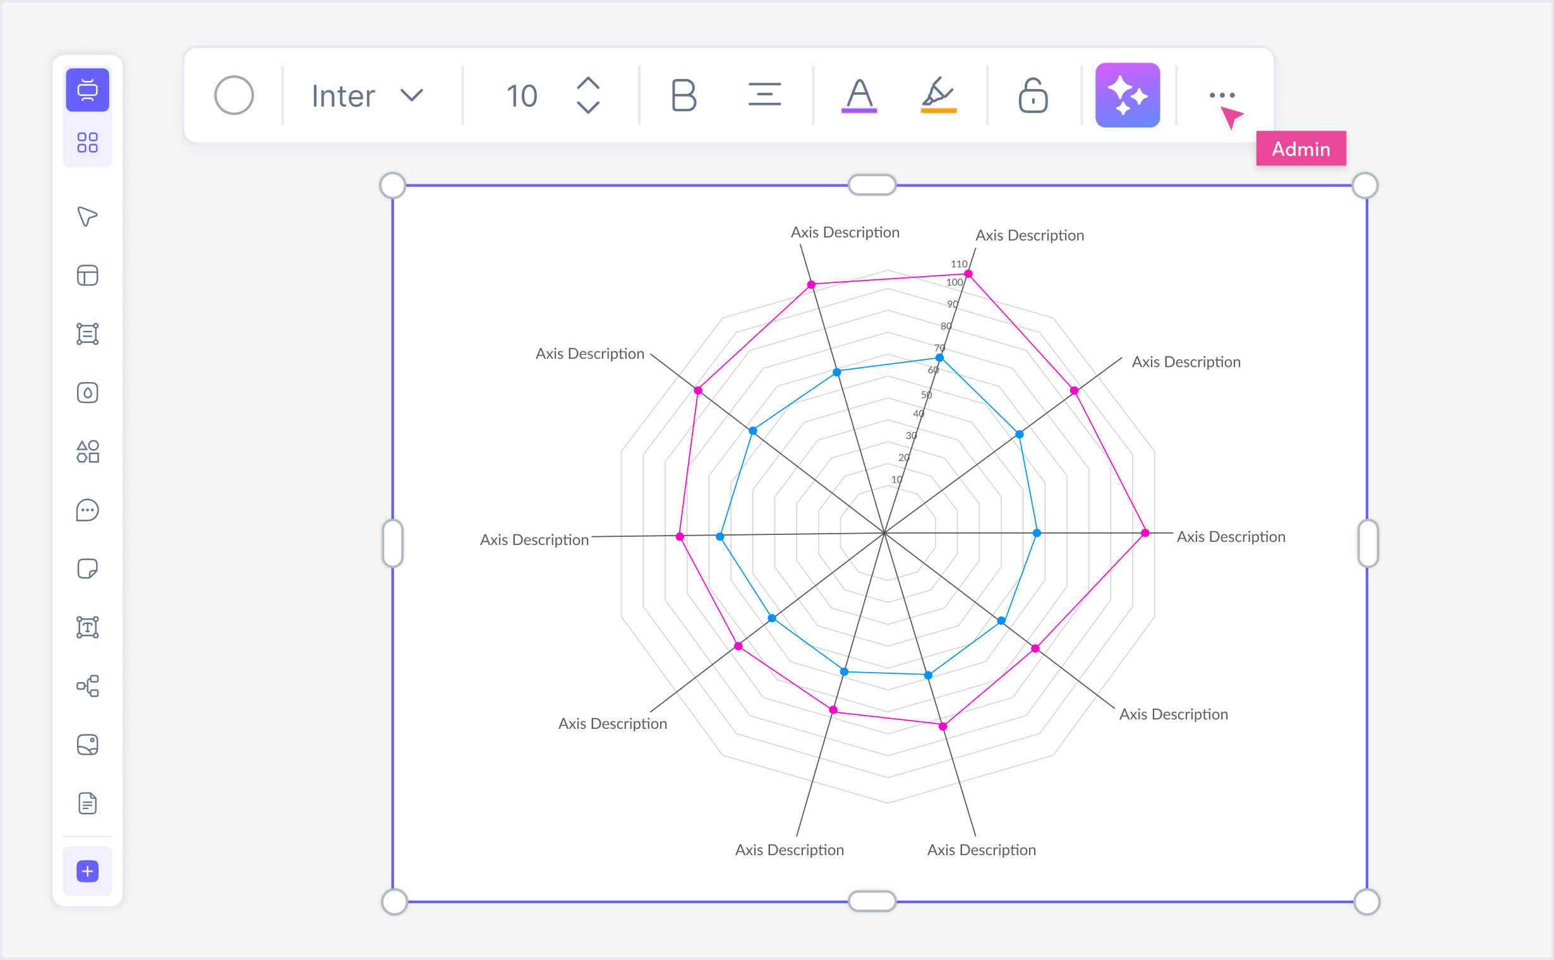Click the droplet fill tool in sidebar
Screen dimensions: 1554x960
tap(88, 393)
